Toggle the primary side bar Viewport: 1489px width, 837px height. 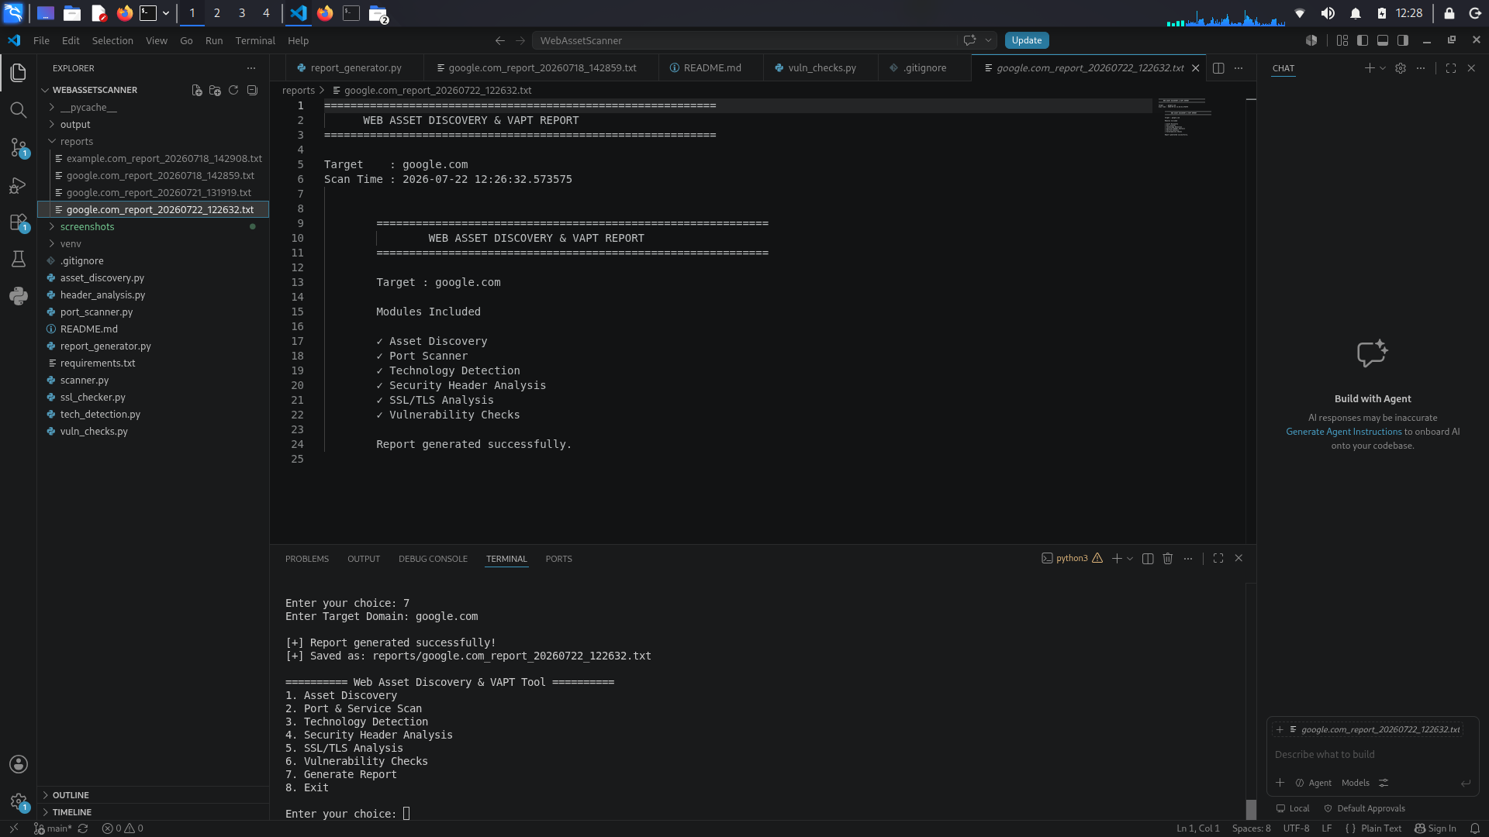coord(1363,40)
